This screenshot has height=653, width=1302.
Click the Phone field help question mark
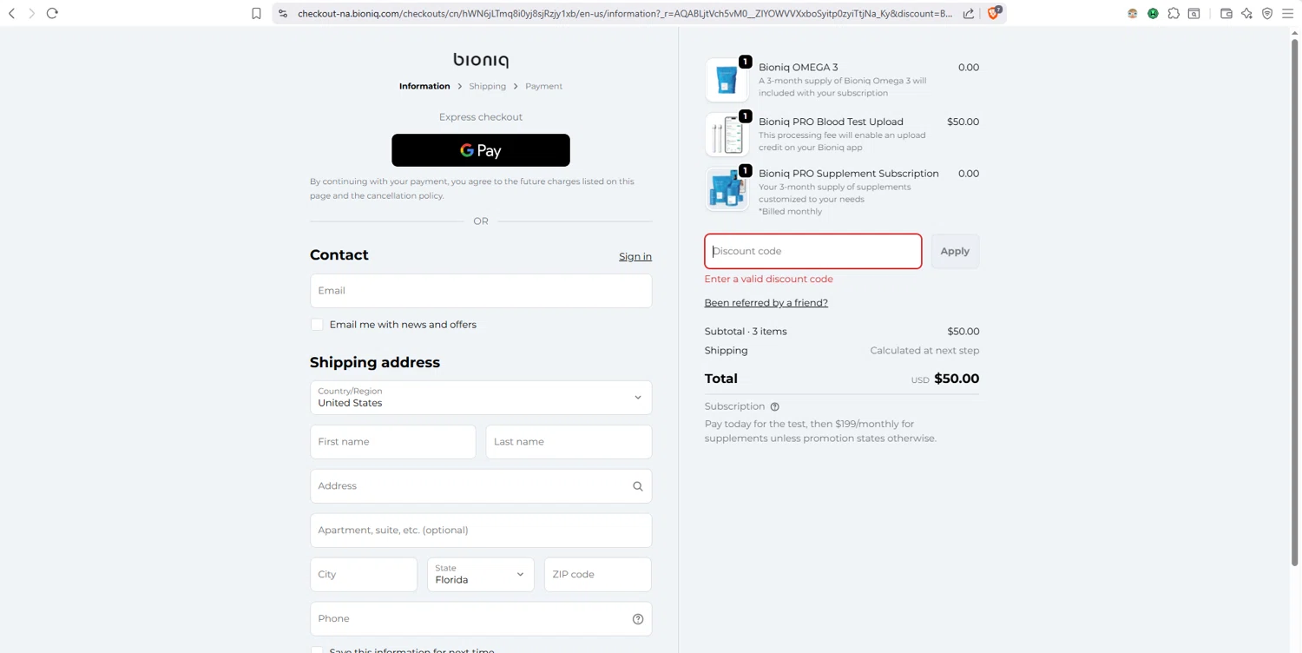638,619
